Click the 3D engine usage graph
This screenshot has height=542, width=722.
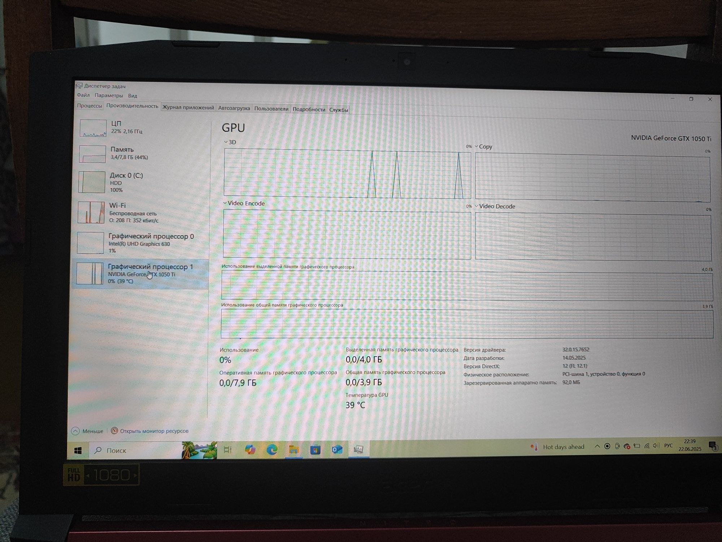tap(347, 174)
